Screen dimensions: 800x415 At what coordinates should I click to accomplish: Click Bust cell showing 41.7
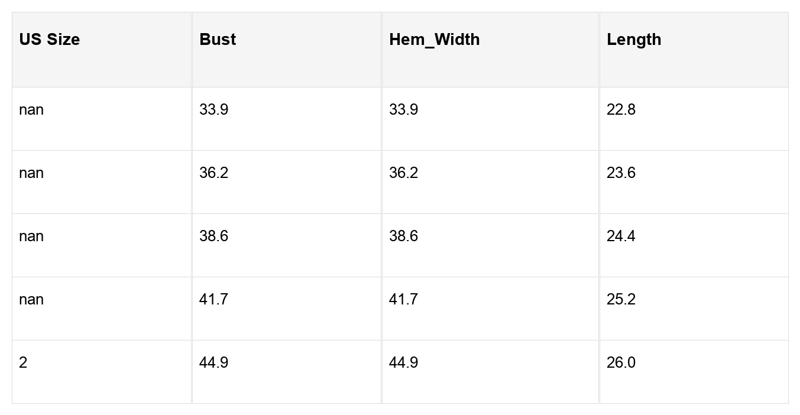click(x=287, y=309)
